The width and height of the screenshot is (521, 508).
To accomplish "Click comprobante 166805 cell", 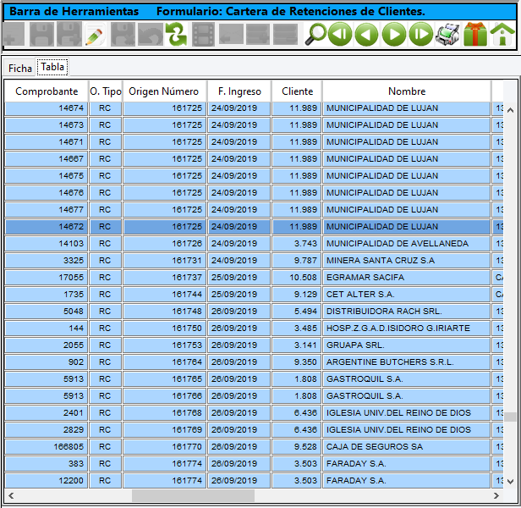I will click(47, 447).
